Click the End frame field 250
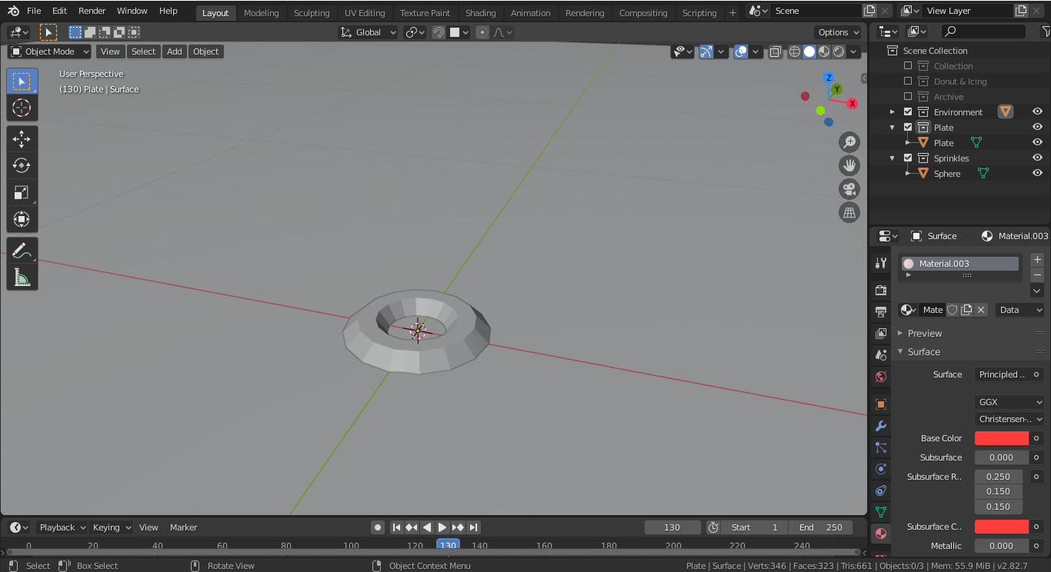This screenshot has height=572, width=1051. [821, 527]
